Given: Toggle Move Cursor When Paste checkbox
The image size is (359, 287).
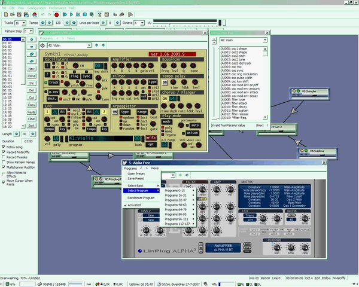Looking at the screenshot, I should (x=4, y=182).
